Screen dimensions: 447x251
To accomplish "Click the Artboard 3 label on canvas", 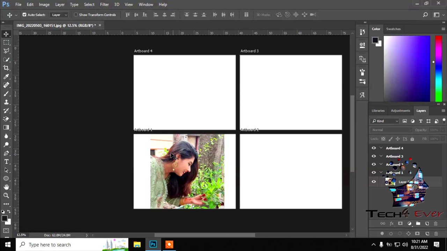I will point(249,51).
